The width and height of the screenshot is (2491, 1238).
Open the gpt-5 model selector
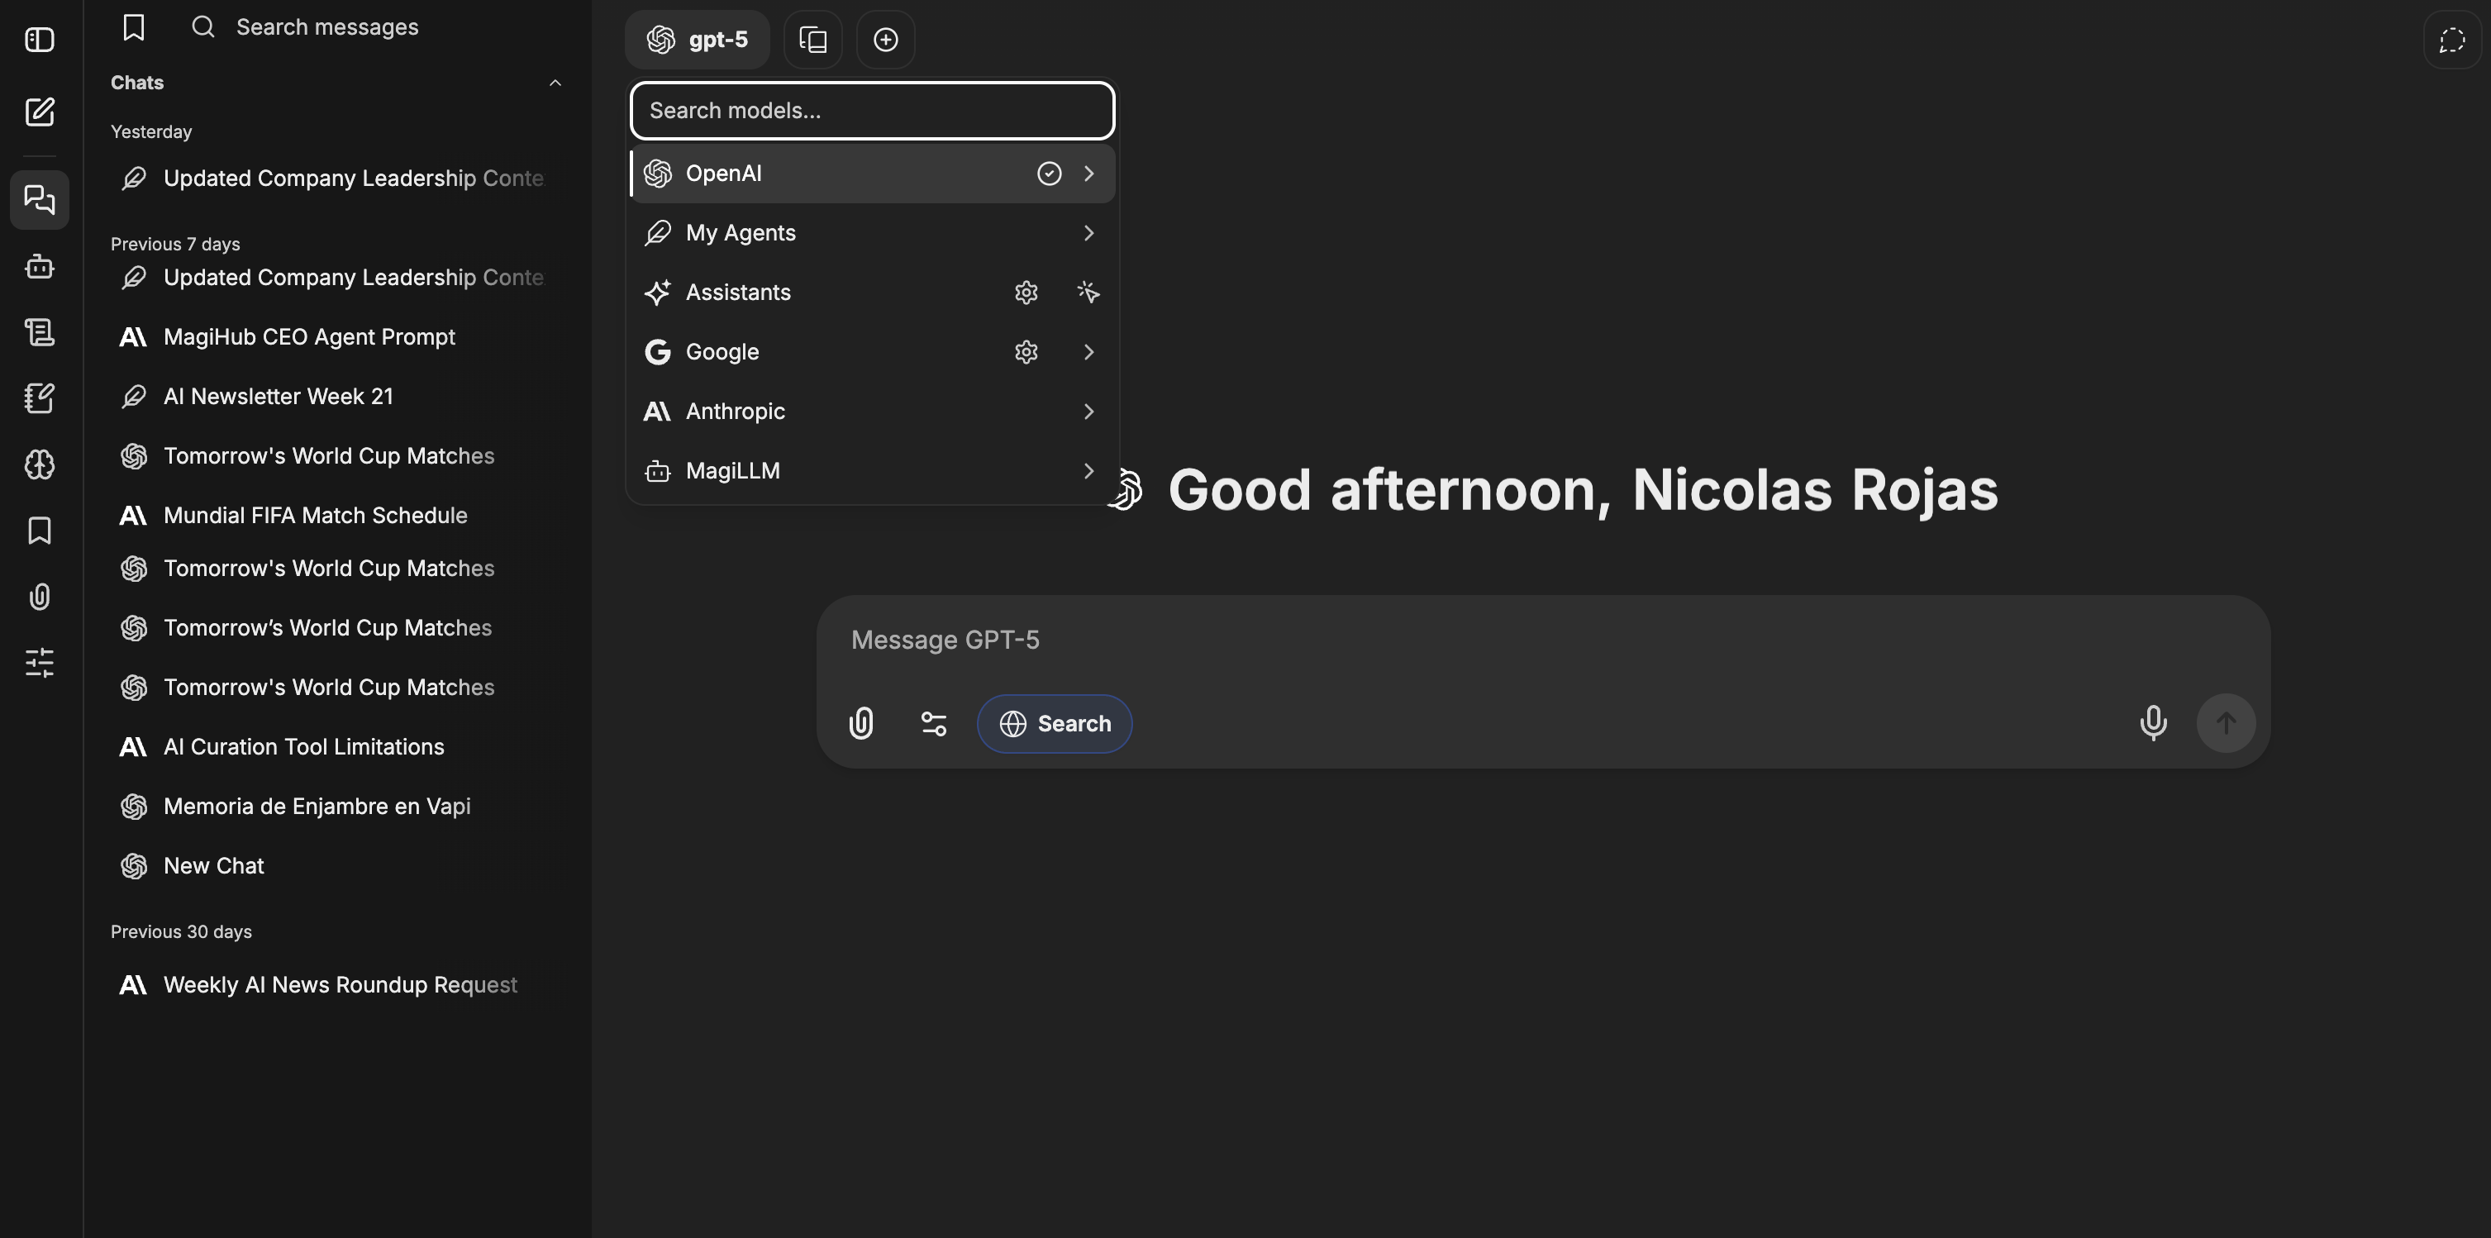(698, 40)
